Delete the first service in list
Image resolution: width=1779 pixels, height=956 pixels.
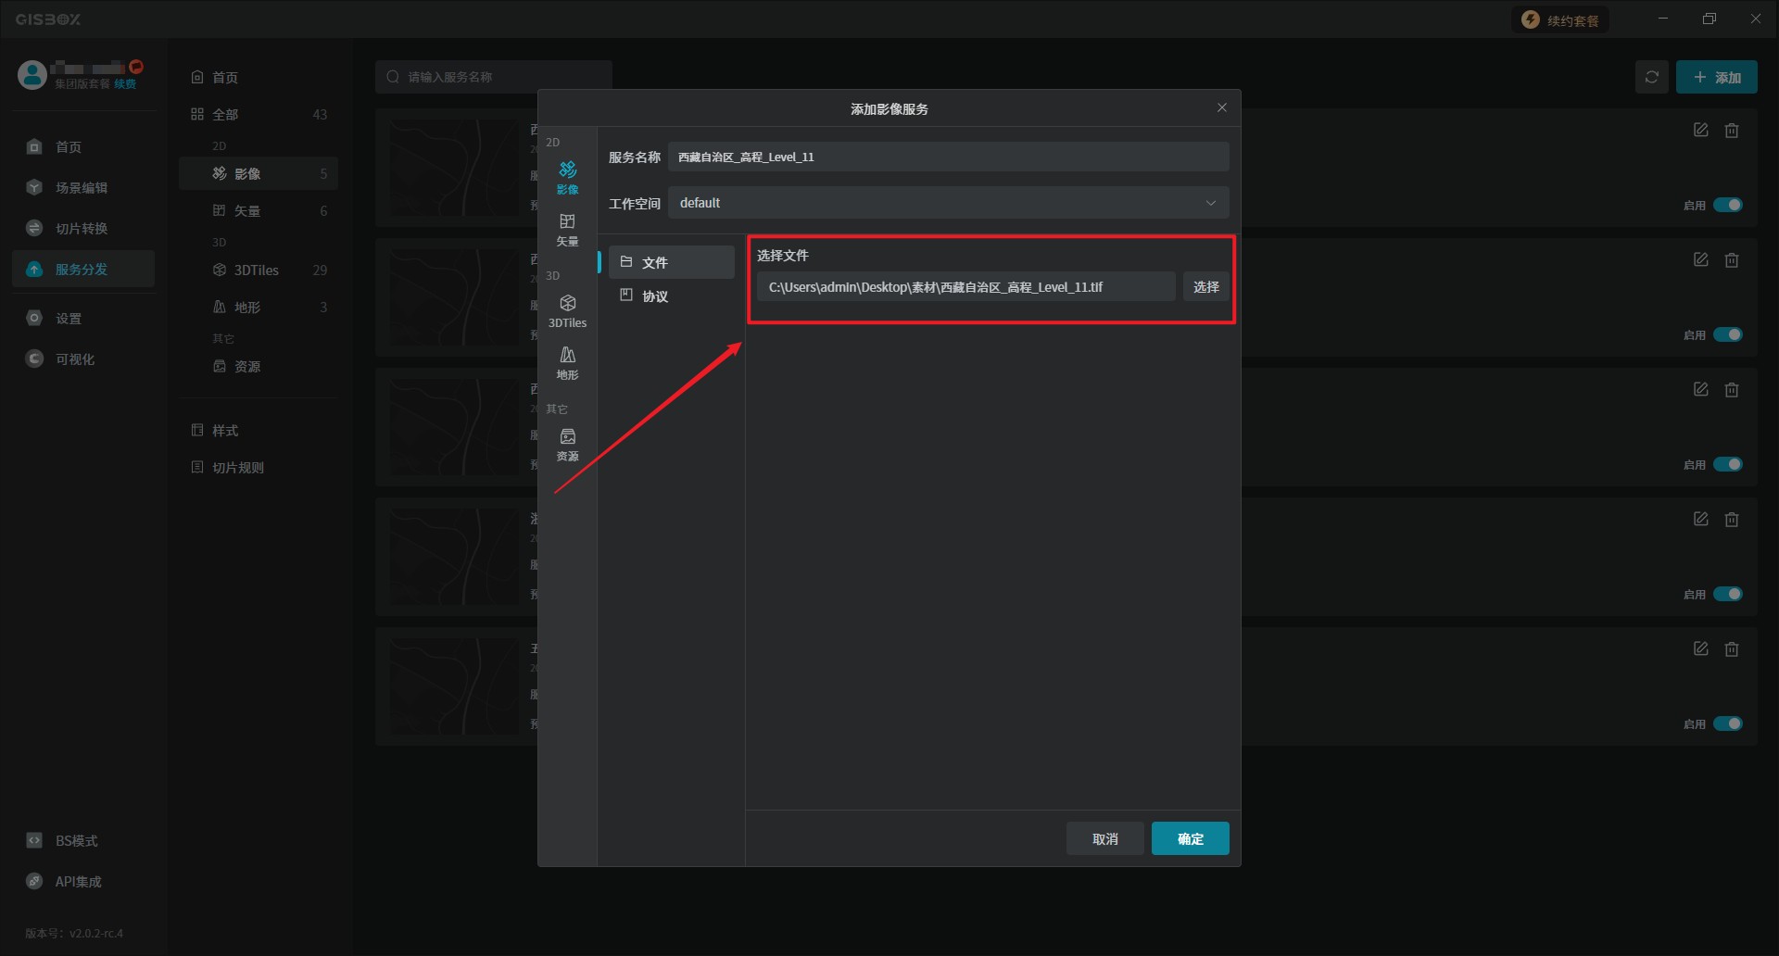click(x=1731, y=131)
